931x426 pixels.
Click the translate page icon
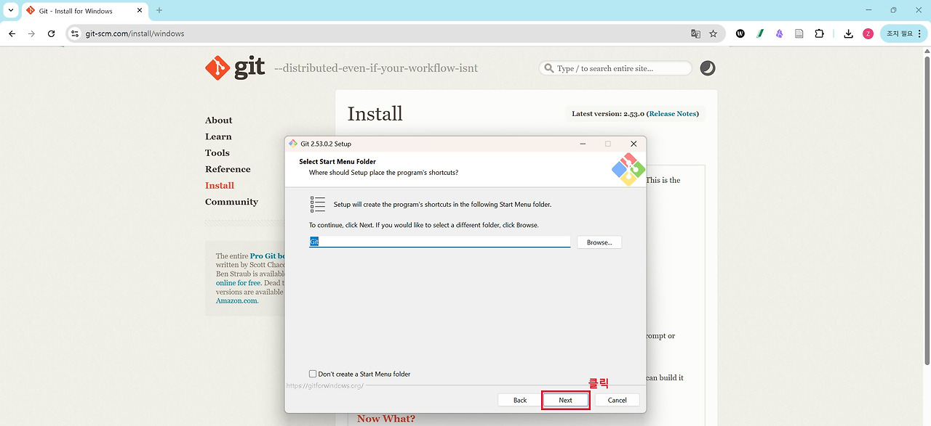695,33
